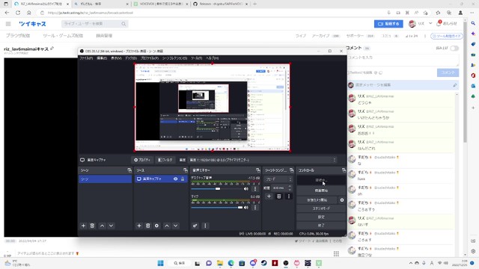Click the Exit button in OBS controls

pyautogui.click(x=321, y=226)
